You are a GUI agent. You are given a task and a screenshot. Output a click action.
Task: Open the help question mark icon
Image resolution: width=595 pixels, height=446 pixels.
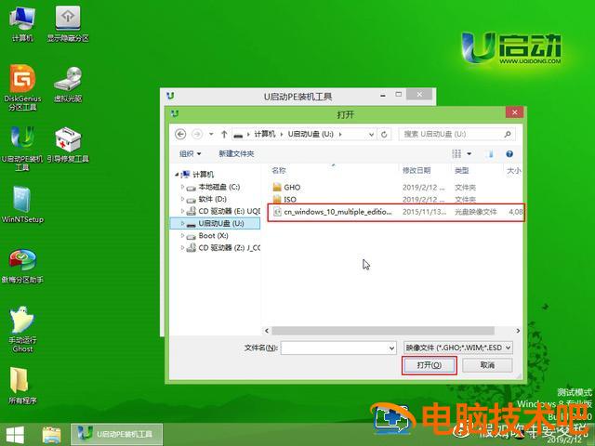[x=509, y=153]
